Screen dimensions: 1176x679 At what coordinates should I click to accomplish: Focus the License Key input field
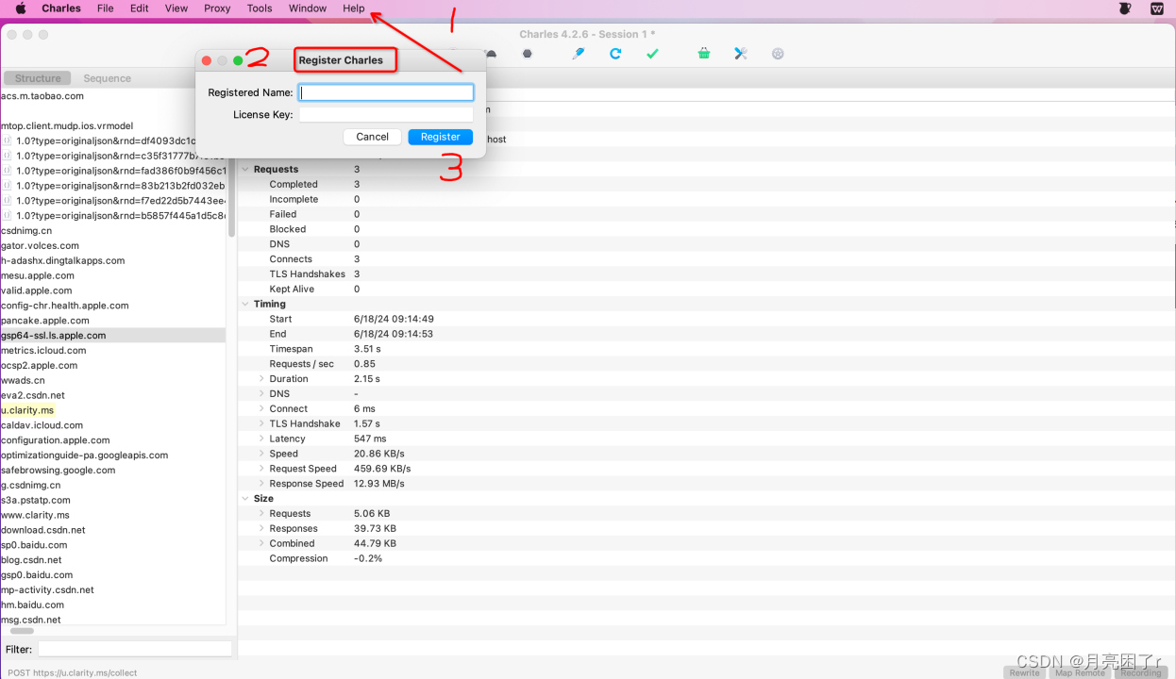point(386,115)
